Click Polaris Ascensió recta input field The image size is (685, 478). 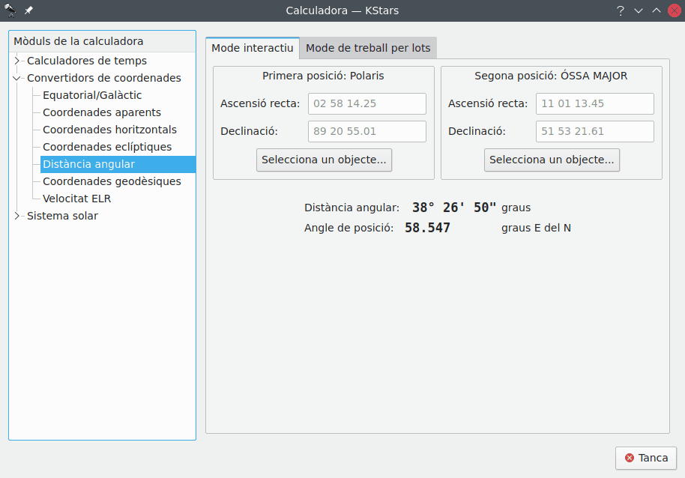[366, 103]
